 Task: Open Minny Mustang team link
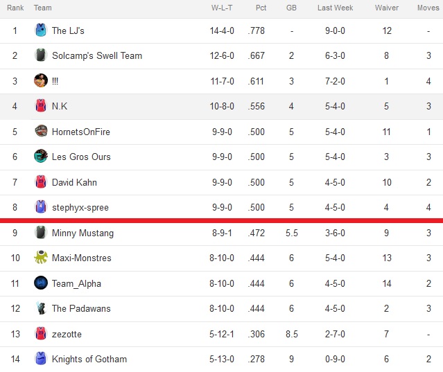pyautogui.click(x=82, y=233)
